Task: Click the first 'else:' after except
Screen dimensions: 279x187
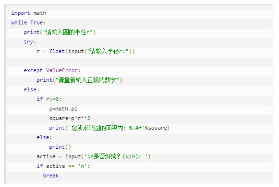Action: (x=31, y=90)
